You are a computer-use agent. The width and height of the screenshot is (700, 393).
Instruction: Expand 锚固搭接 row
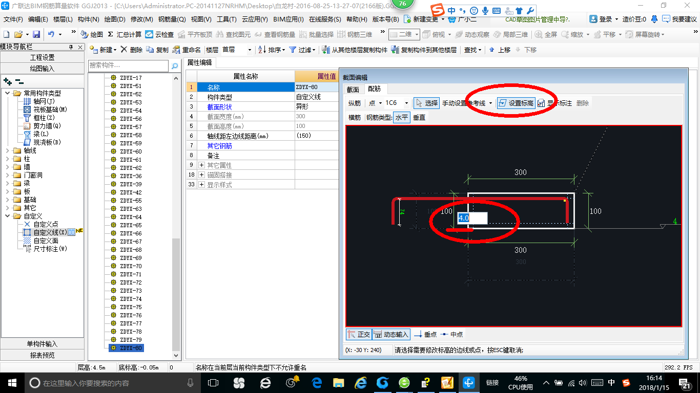(x=201, y=175)
